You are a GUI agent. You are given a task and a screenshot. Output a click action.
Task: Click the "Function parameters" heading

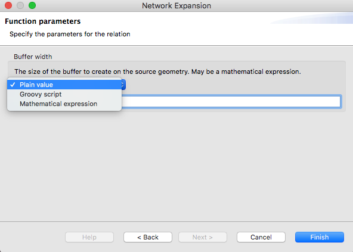coord(43,21)
